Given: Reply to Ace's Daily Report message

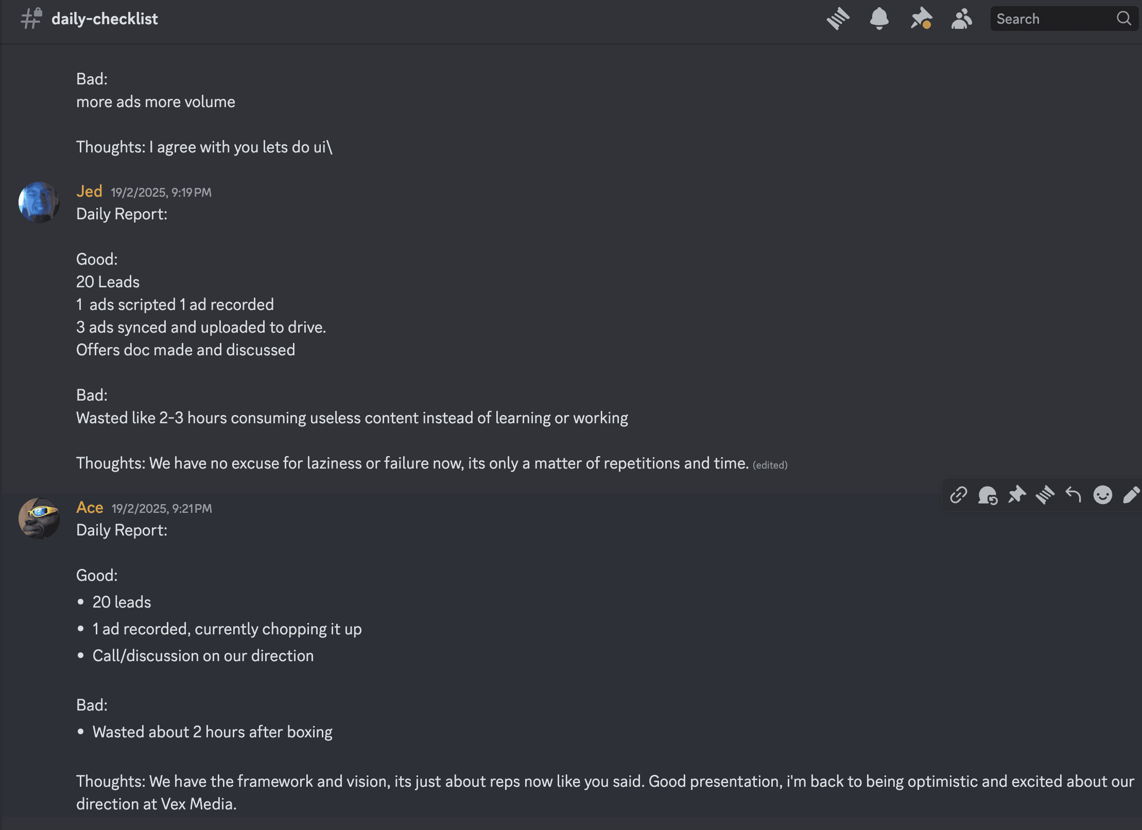Looking at the screenshot, I should pos(1074,495).
